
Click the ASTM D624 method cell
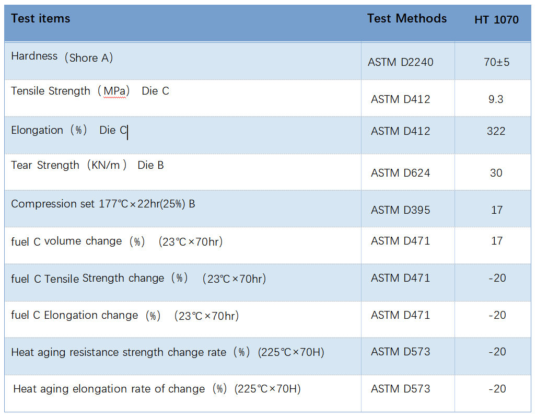pyautogui.click(x=400, y=173)
